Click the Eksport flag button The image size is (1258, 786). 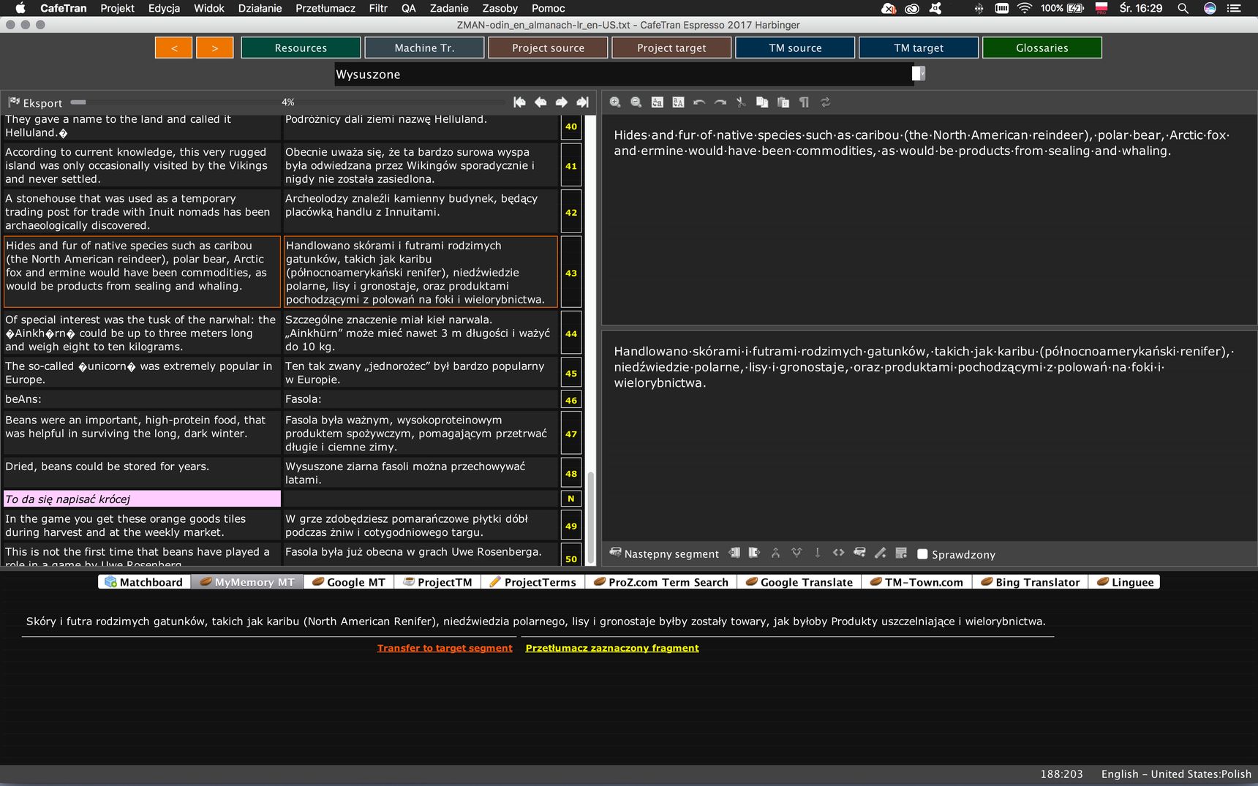pos(35,103)
